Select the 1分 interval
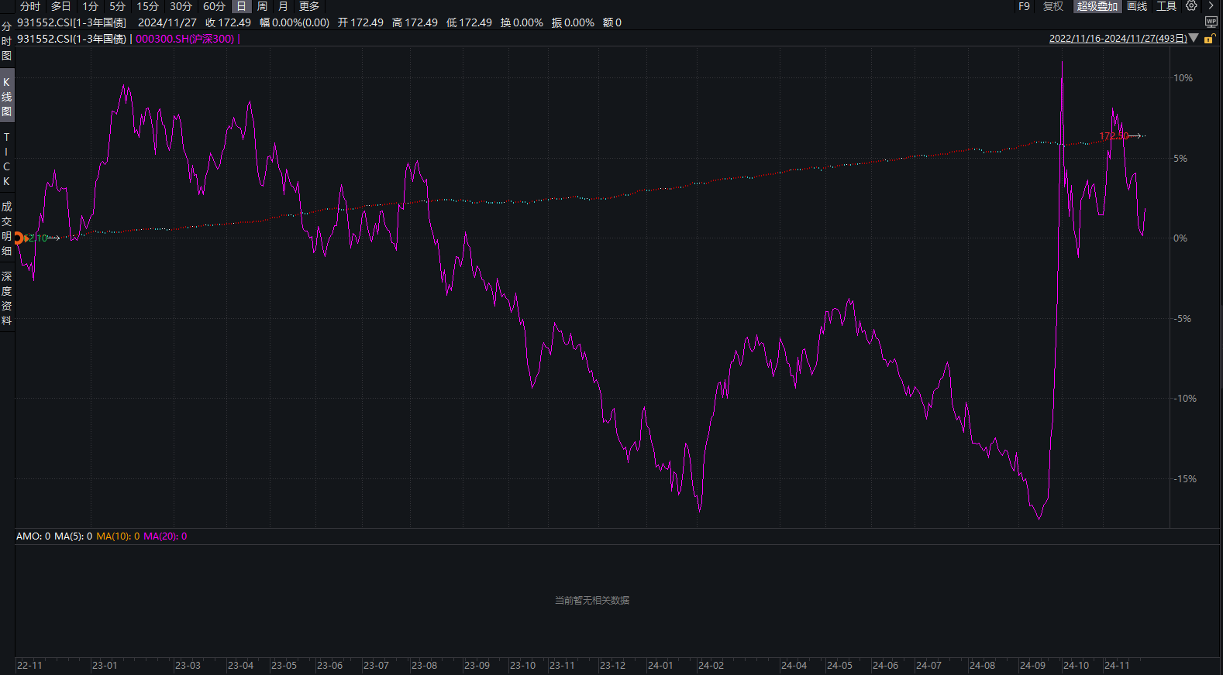Viewport: 1223px width, 675px height. click(91, 6)
